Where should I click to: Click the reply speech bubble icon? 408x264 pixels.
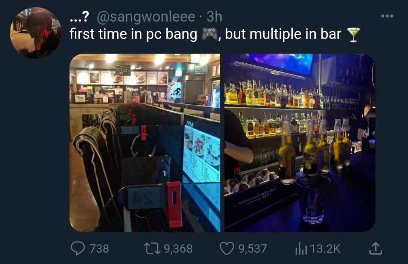point(78,248)
